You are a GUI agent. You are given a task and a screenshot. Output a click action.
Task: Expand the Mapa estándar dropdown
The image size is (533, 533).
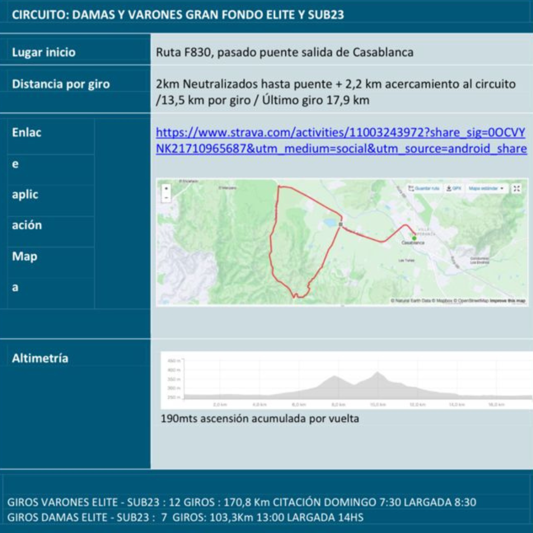[x=486, y=189]
